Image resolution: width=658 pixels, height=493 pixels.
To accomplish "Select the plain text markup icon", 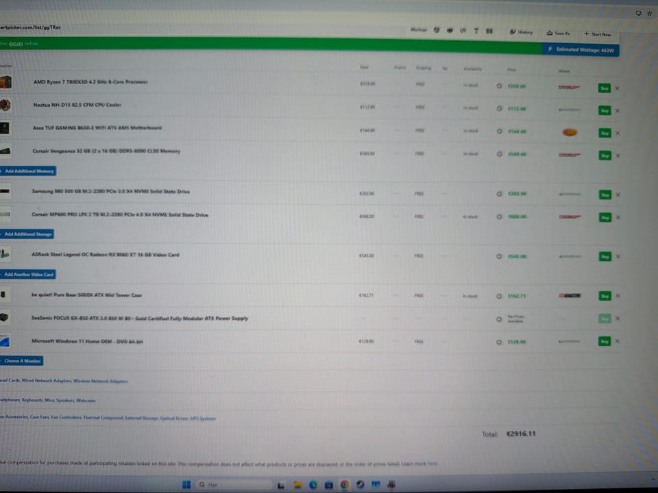I will tap(476, 31).
